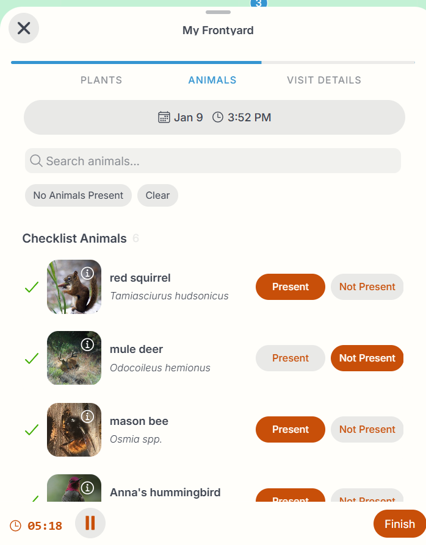The height and width of the screenshot is (545, 426).
Task: Focus the Search animals field
Action: point(220,161)
